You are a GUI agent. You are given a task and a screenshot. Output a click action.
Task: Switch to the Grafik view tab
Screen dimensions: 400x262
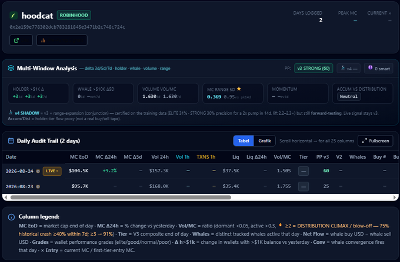pyautogui.click(x=265, y=141)
